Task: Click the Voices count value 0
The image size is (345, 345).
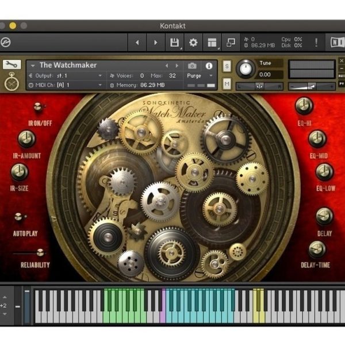Action: (x=142, y=76)
